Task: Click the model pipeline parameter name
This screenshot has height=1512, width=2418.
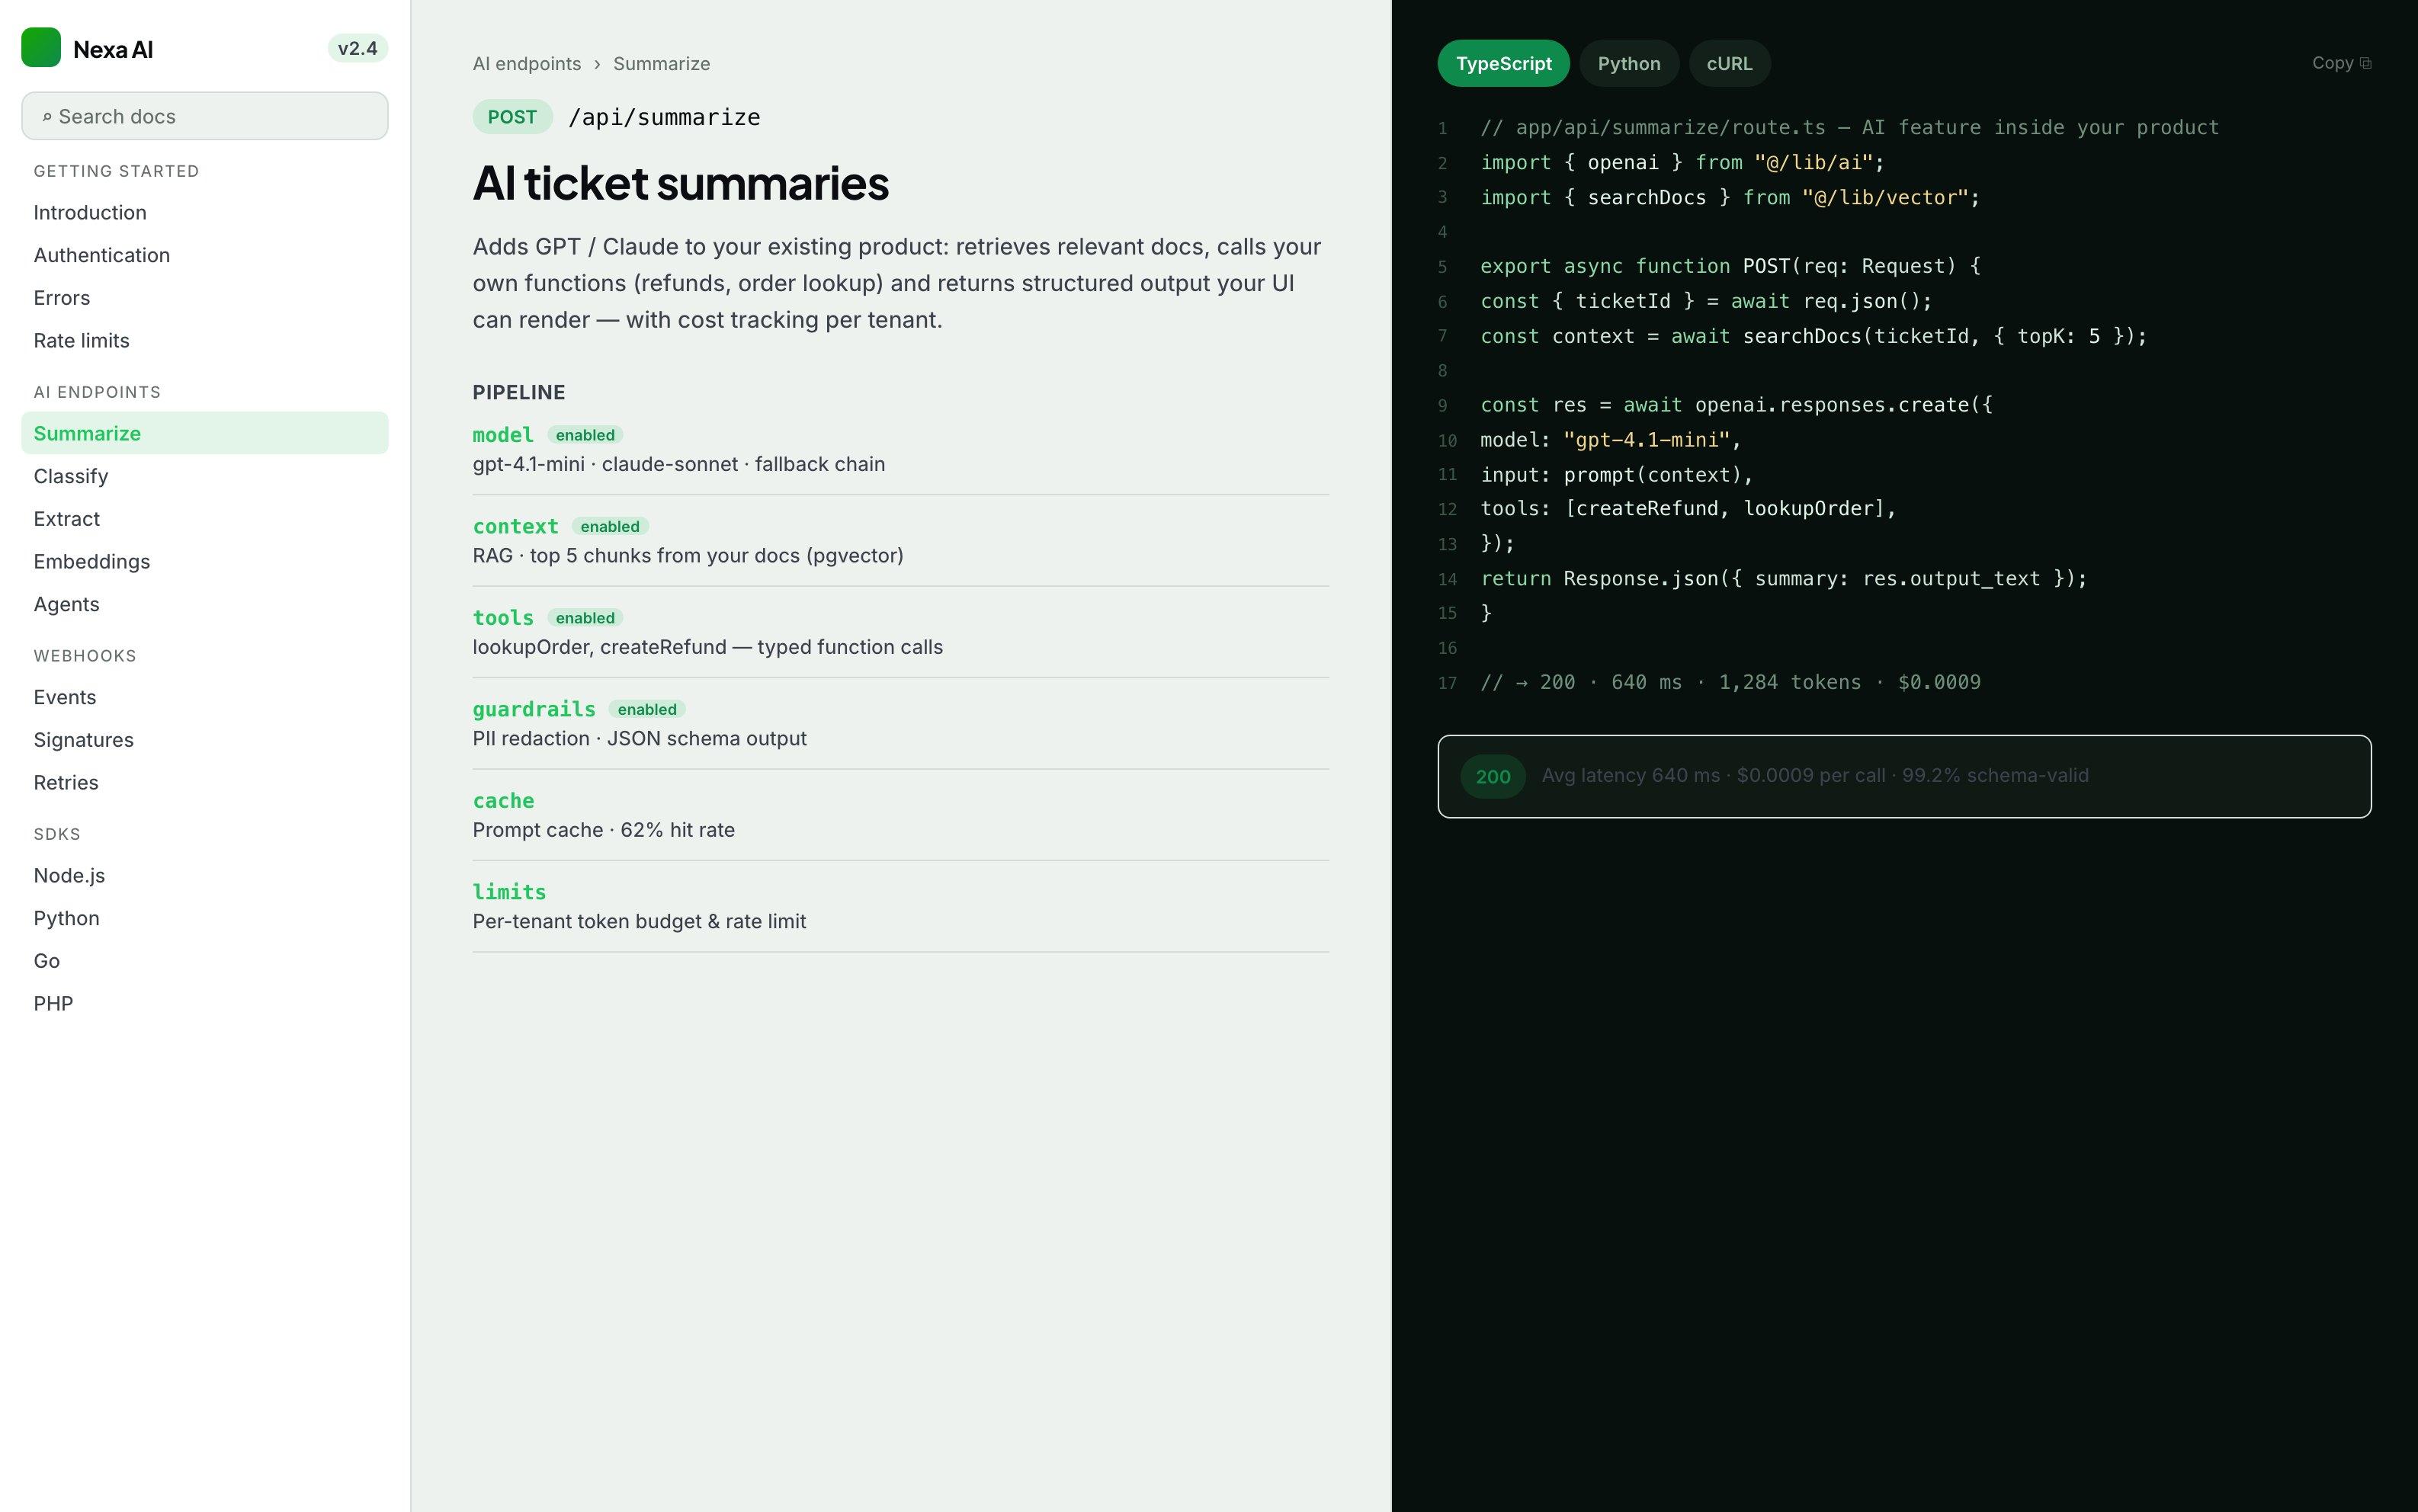Action: click(x=503, y=434)
